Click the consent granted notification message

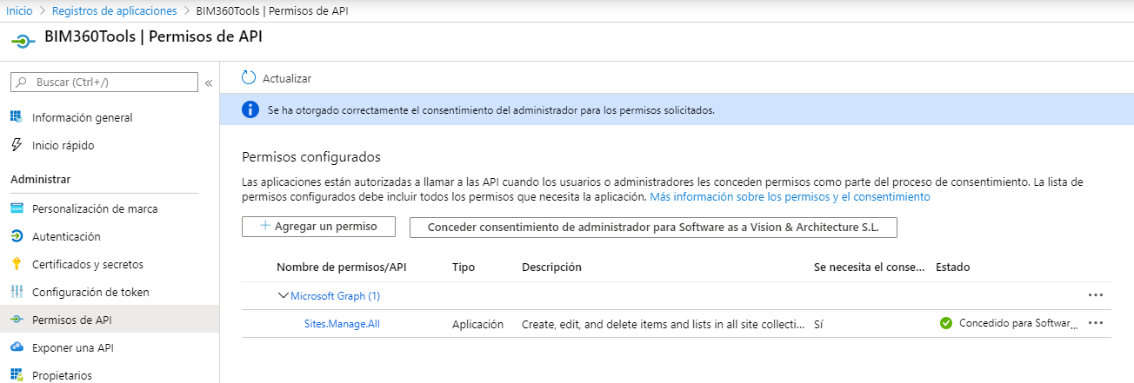pyautogui.click(x=490, y=110)
